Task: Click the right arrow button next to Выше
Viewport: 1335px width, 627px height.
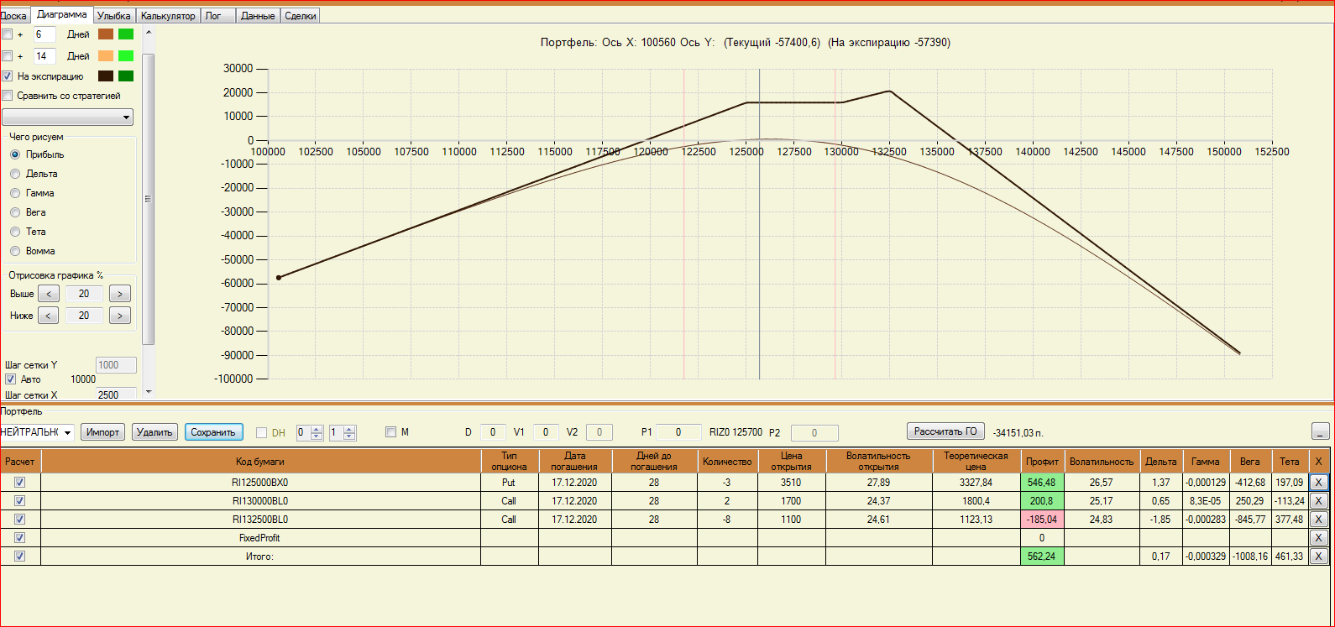Action: [x=120, y=294]
